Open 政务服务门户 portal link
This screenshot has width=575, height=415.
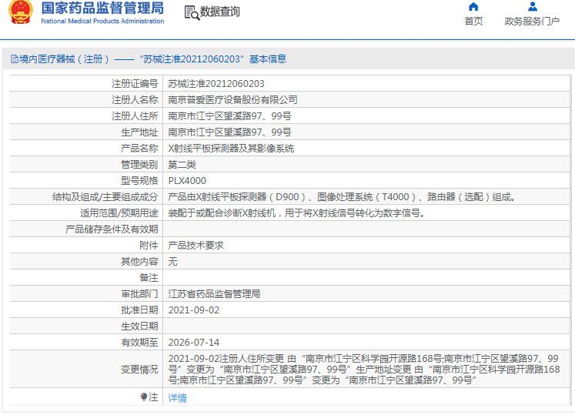pyautogui.click(x=532, y=22)
